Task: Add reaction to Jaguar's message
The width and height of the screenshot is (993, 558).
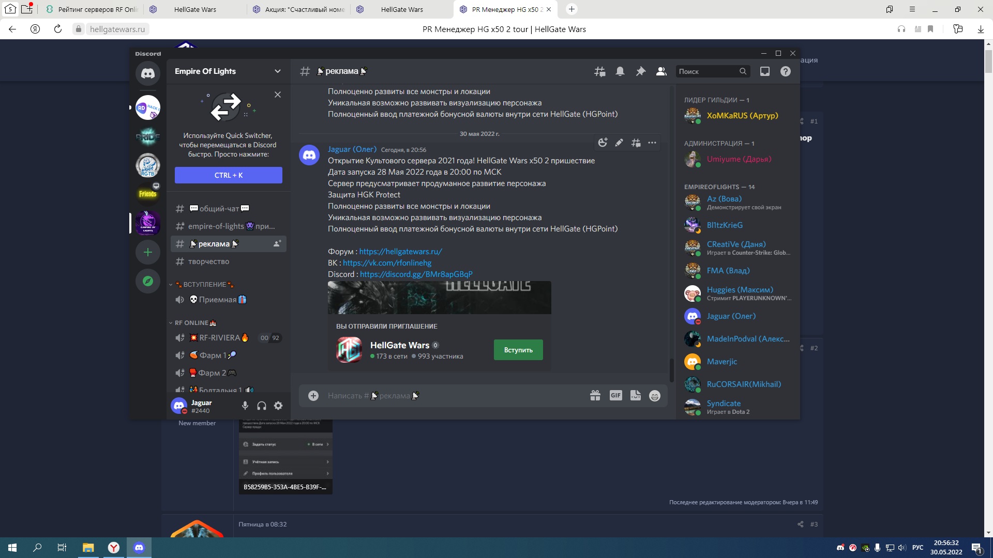Action: point(603,143)
